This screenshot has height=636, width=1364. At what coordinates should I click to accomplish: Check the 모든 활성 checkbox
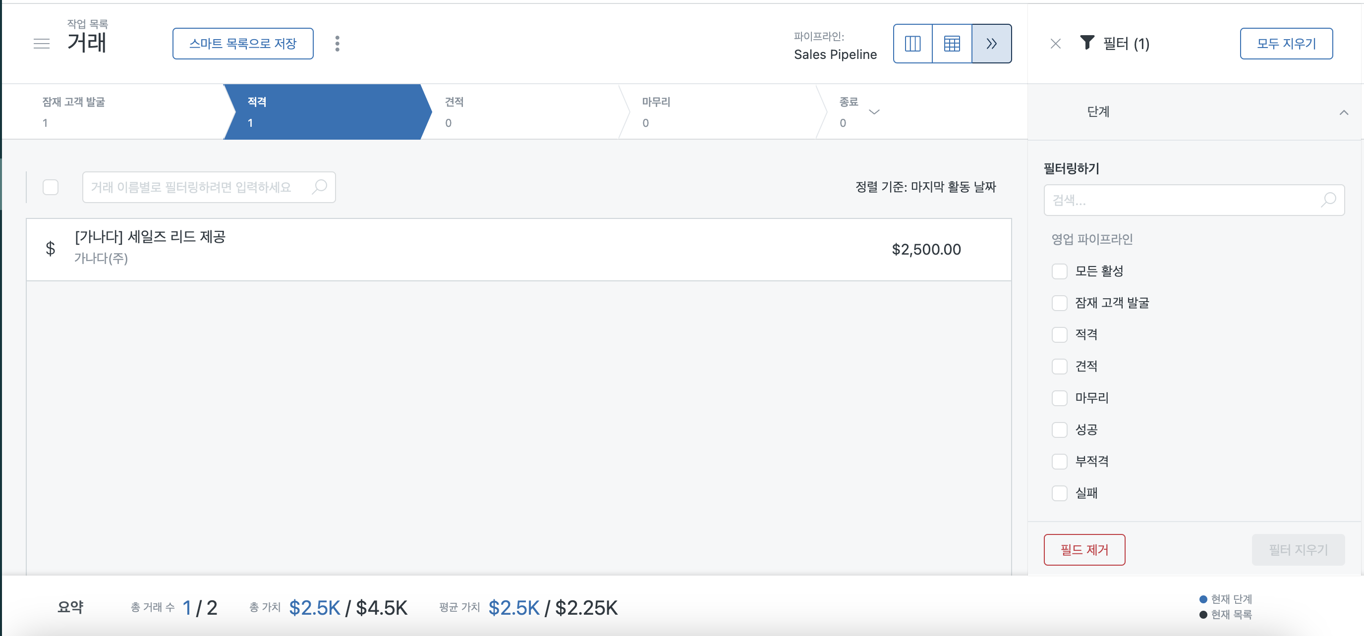click(x=1059, y=271)
